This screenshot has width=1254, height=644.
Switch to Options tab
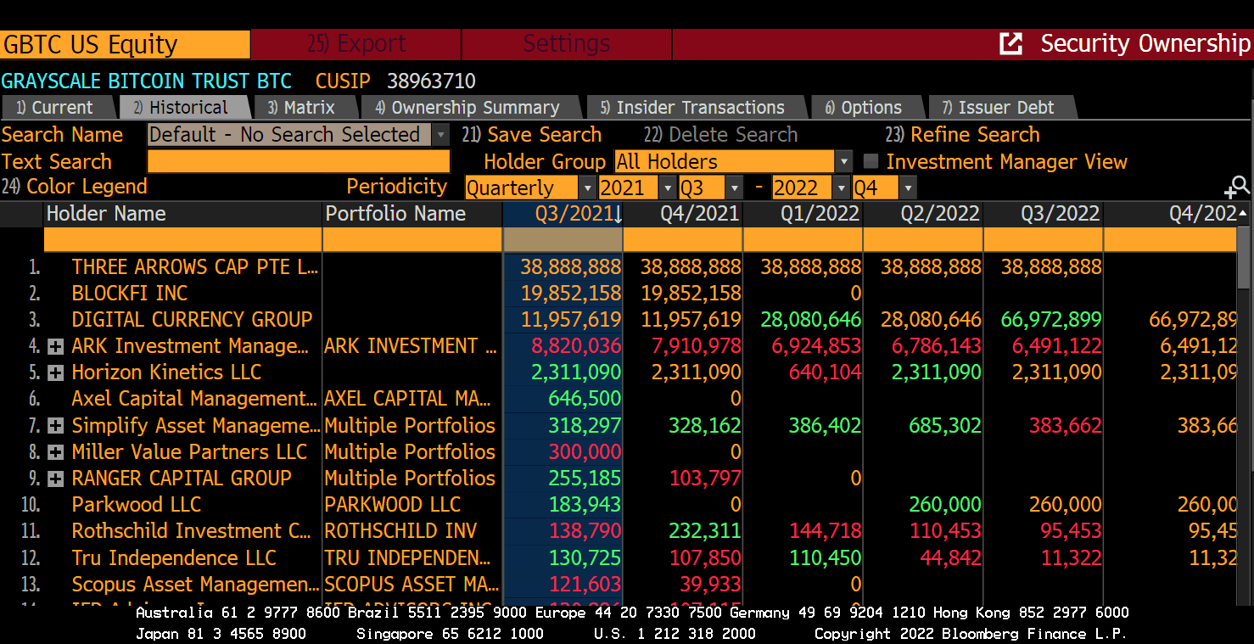[865, 108]
